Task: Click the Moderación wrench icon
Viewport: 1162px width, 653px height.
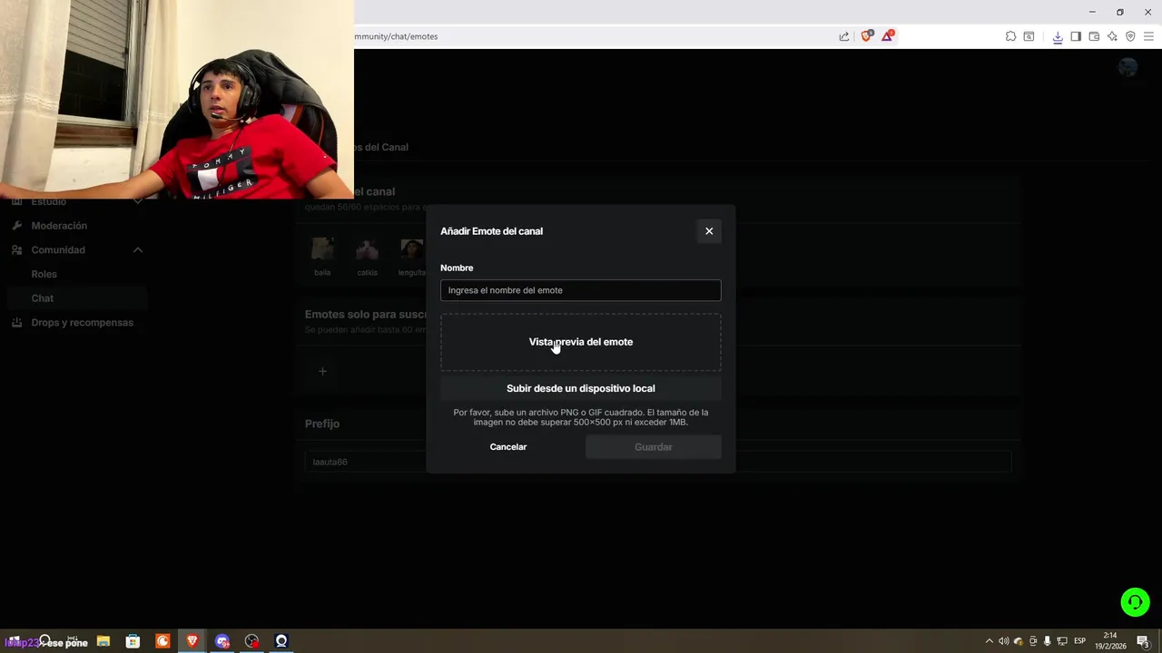Action: click(x=16, y=226)
